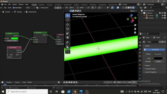Select the Select Box tool in viewport toolbar

coord(68,16)
